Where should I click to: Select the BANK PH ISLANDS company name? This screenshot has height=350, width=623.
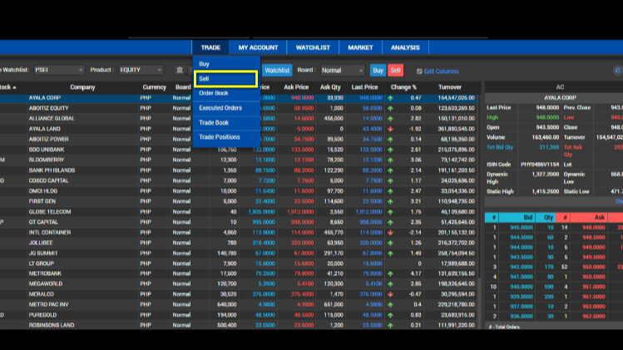pyautogui.click(x=52, y=170)
